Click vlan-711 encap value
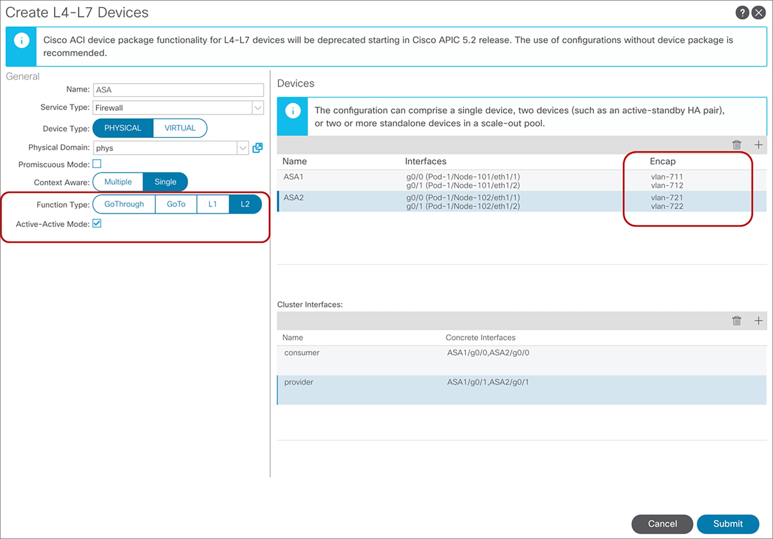 coord(667,177)
